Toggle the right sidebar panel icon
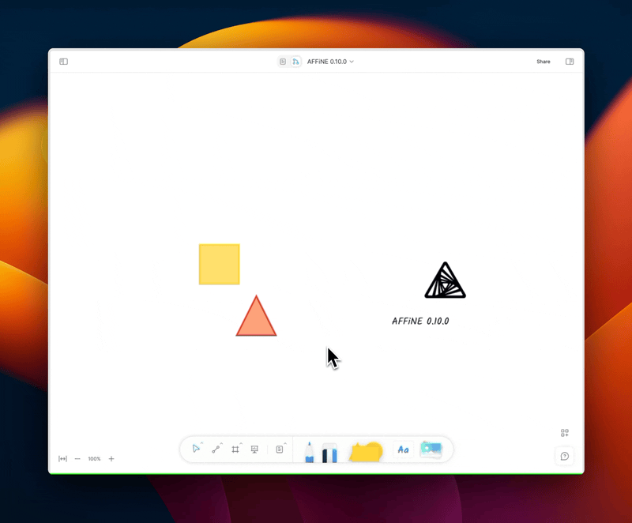 [570, 62]
